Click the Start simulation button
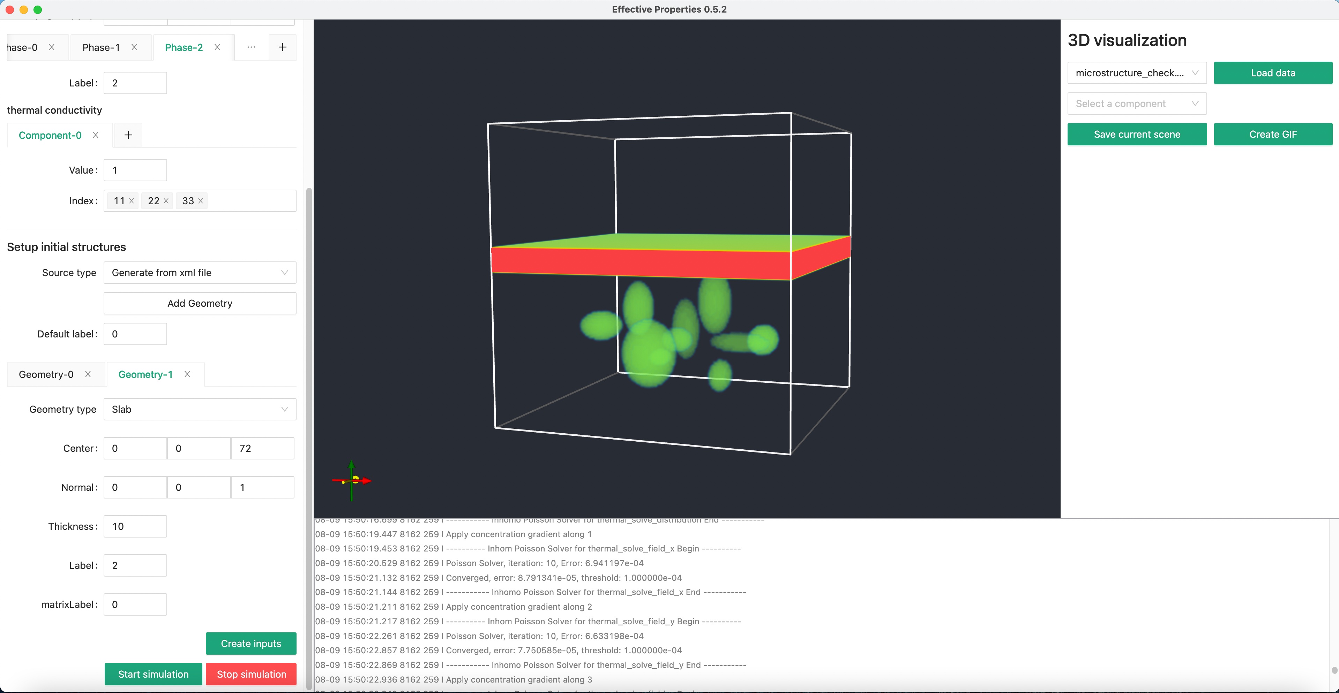The image size is (1339, 693). pyautogui.click(x=153, y=674)
